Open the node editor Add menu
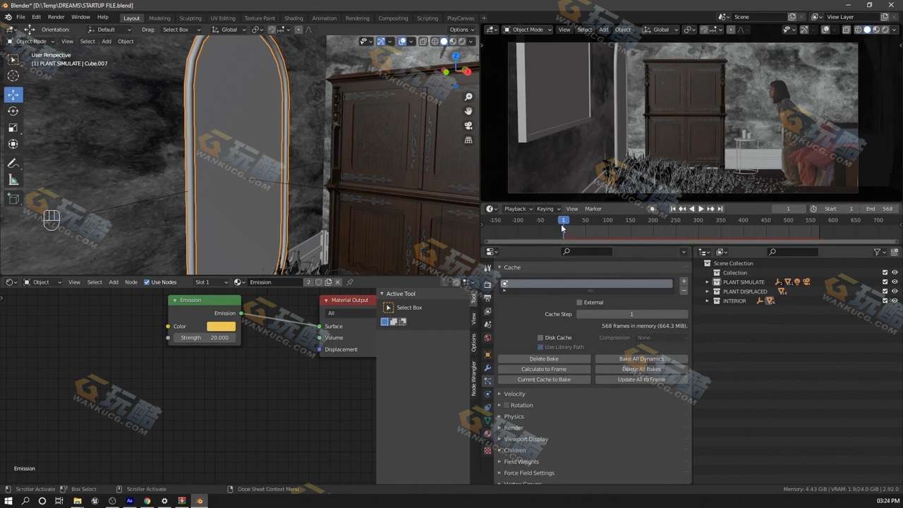This screenshot has height=508, width=903. click(114, 282)
